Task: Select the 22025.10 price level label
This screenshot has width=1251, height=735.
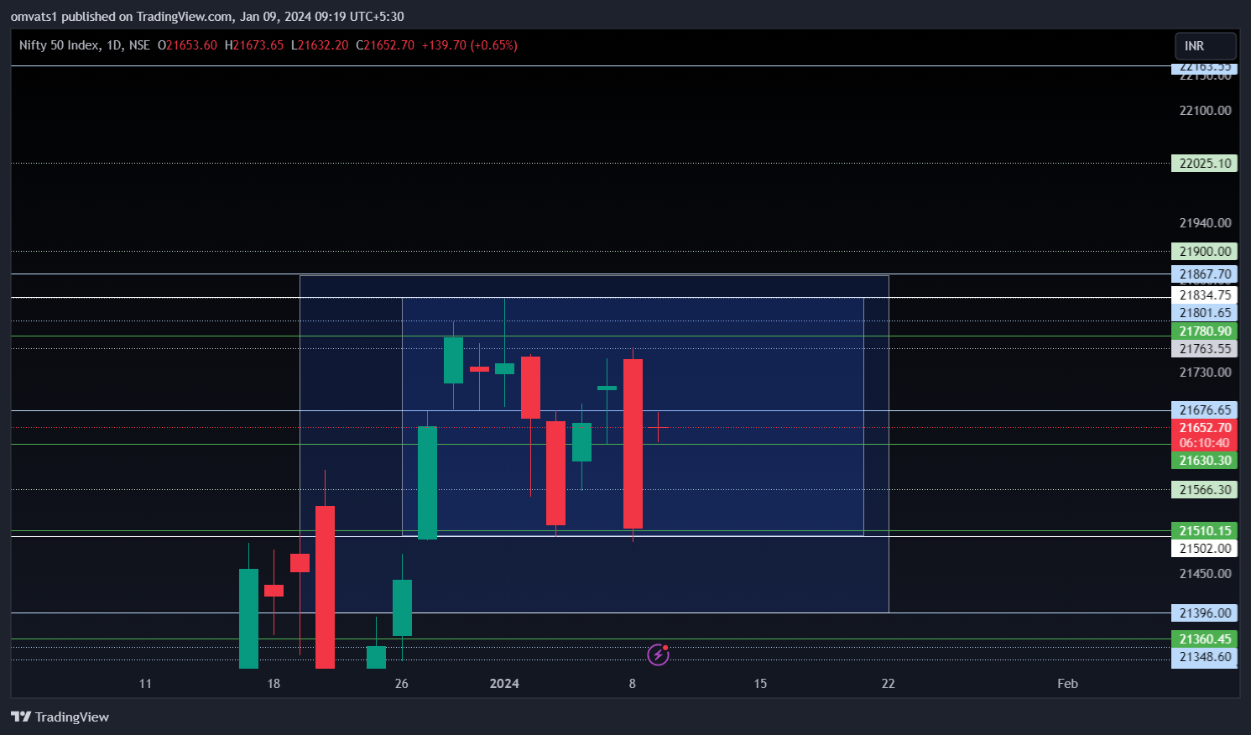Action: 1204,164
